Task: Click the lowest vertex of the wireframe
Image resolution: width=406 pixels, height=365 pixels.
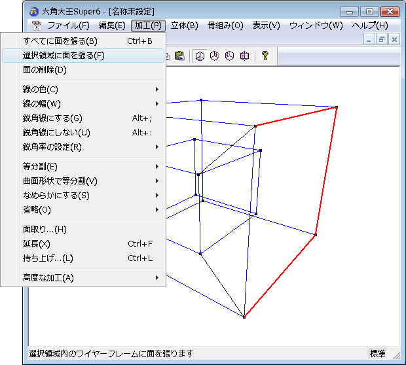Action: click(x=244, y=317)
